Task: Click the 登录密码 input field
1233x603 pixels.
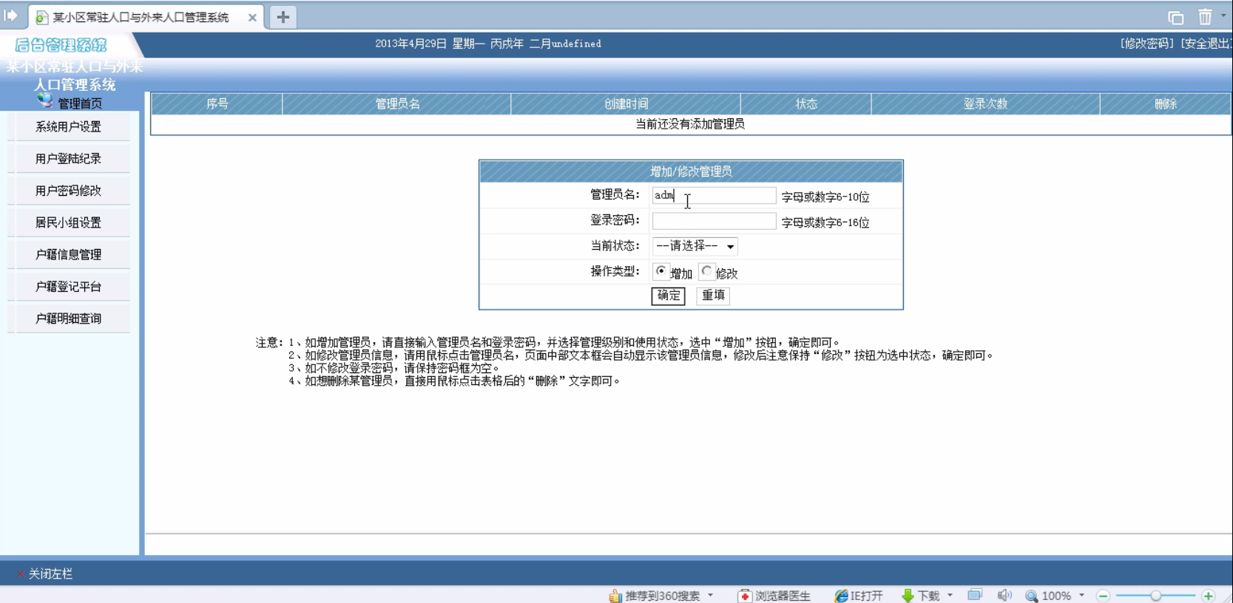Action: point(714,221)
